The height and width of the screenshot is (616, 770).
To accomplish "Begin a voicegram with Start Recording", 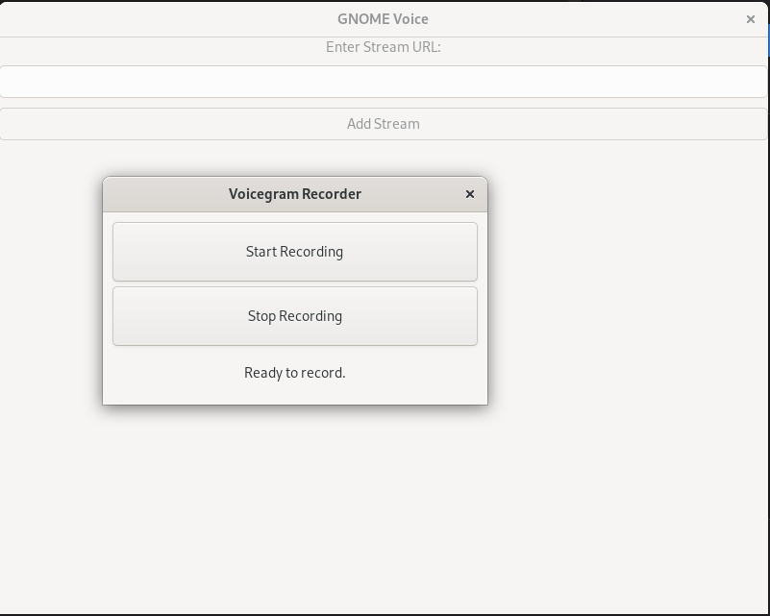I will 295,252.
